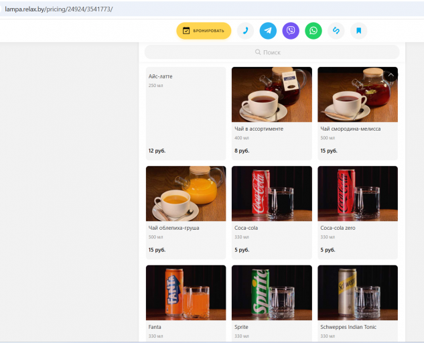Image resolution: width=424 pixels, height=343 pixels.
Task: Open the Fanta can photo
Action: [186, 293]
